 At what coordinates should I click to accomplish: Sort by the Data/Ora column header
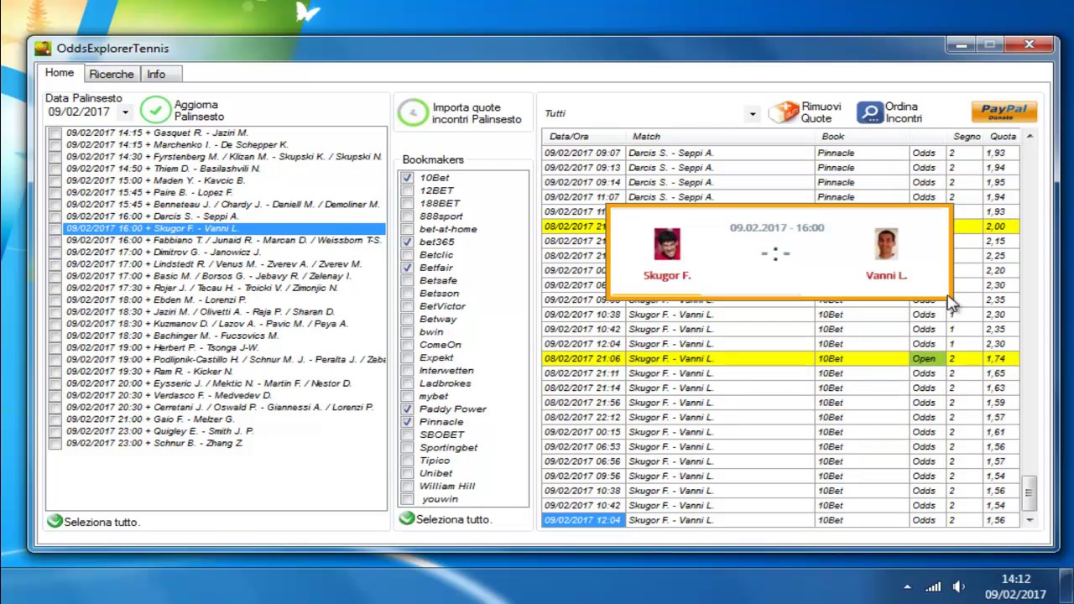click(584, 137)
